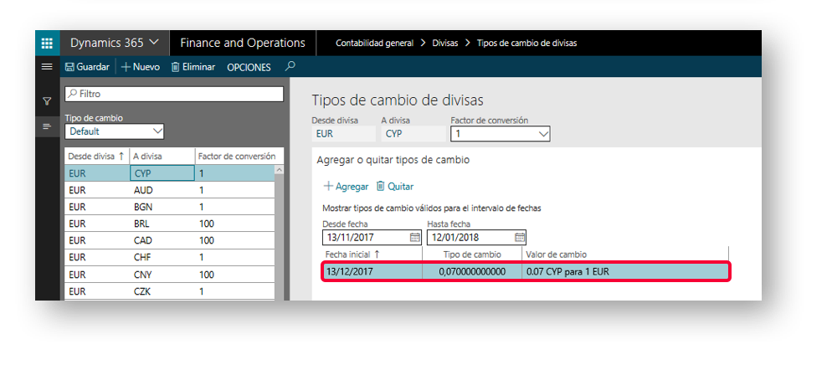832x365 pixels.
Task: Focus the Filtro search field
Action: pos(174,94)
